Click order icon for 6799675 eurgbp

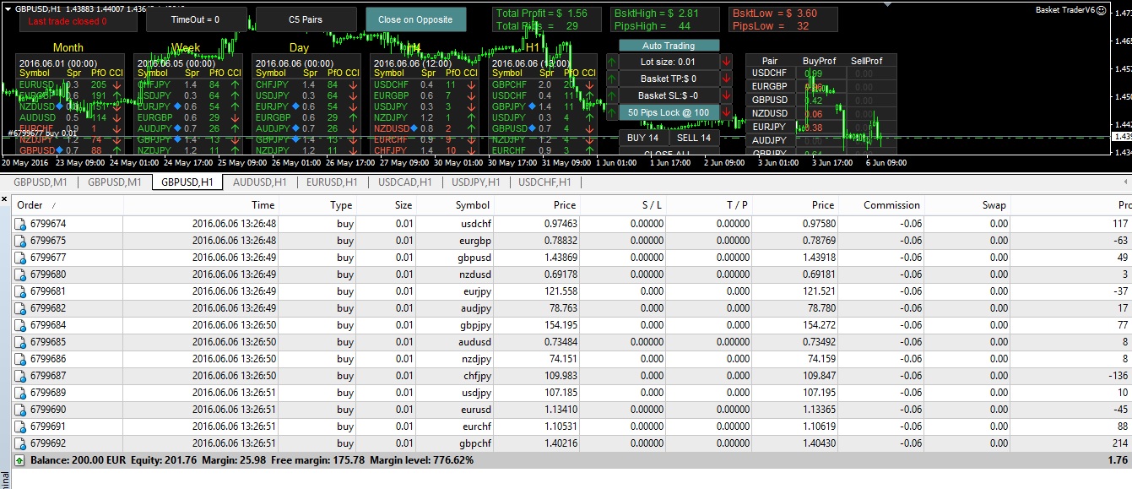click(20, 241)
